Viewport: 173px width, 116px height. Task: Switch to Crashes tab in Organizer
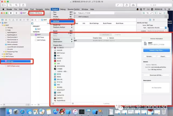click(x=118, y=35)
